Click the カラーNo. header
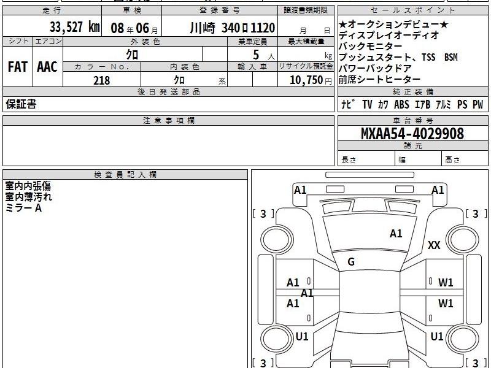The image size is (491, 368). click(102, 67)
